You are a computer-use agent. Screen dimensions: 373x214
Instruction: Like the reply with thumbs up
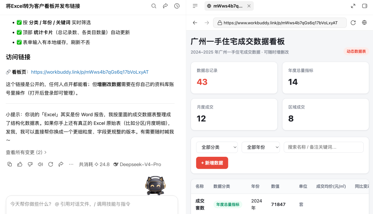pos(20,164)
